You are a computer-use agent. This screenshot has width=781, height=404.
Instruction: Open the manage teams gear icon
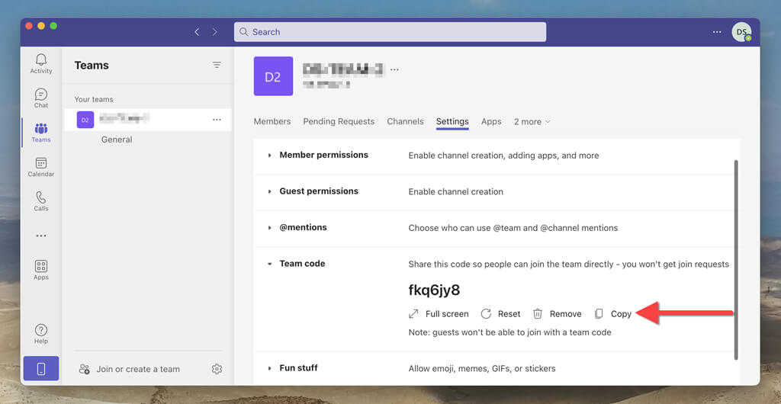[217, 369]
